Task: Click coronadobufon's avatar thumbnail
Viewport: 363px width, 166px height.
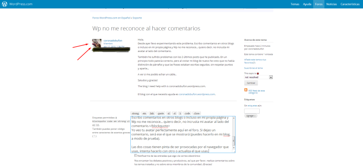Action: click(x=97, y=44)
